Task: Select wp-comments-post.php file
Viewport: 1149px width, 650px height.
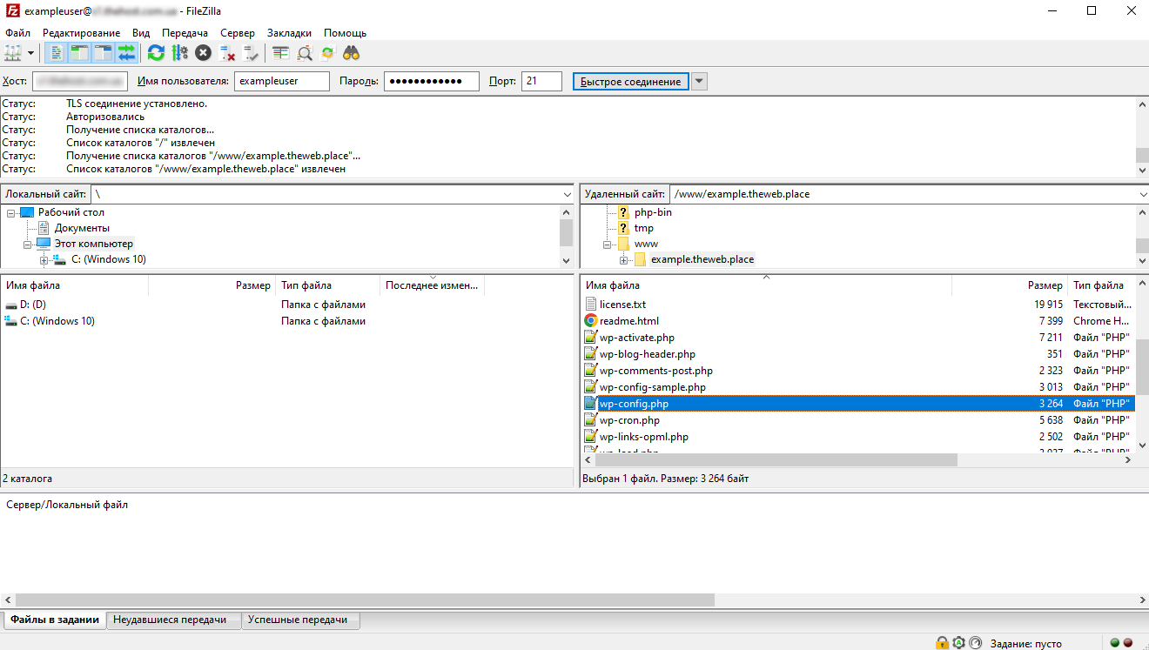Action: coord(656,371)
